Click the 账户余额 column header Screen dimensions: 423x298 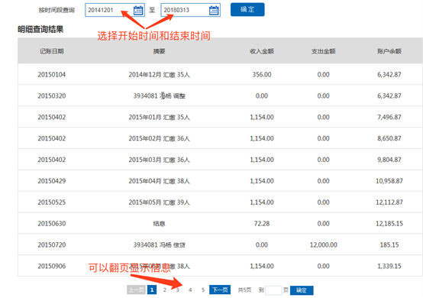(389, 51)
